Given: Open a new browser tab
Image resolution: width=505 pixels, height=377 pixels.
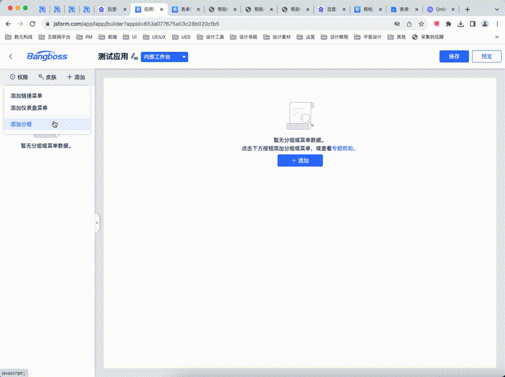Looking at the screenshot, I should pos(467,9).
